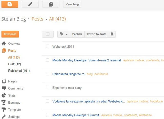Open Overview via the house icon
Image resolution: width=164 pixels, height=119 pixels.
[4, 44]
